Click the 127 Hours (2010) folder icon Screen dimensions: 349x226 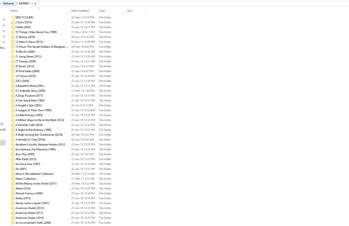click(13, 76)
